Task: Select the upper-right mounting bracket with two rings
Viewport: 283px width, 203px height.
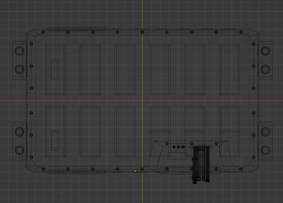Action: 265,60
